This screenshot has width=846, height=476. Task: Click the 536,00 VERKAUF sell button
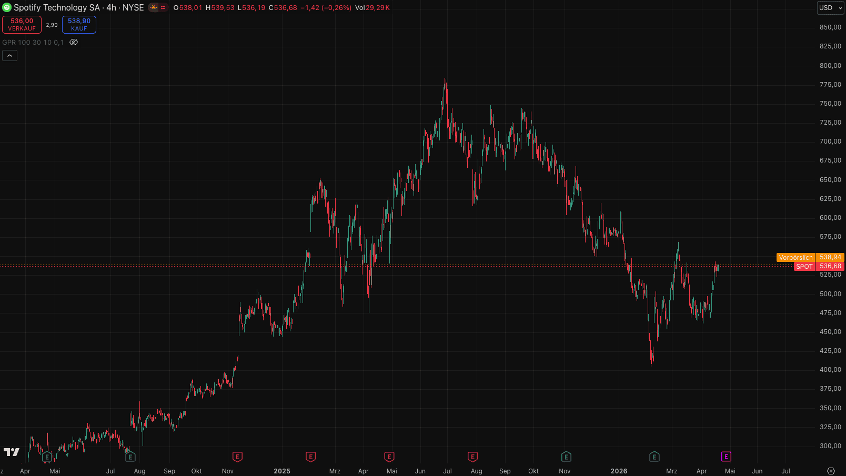pyautogui.click(x=22, y=25)
